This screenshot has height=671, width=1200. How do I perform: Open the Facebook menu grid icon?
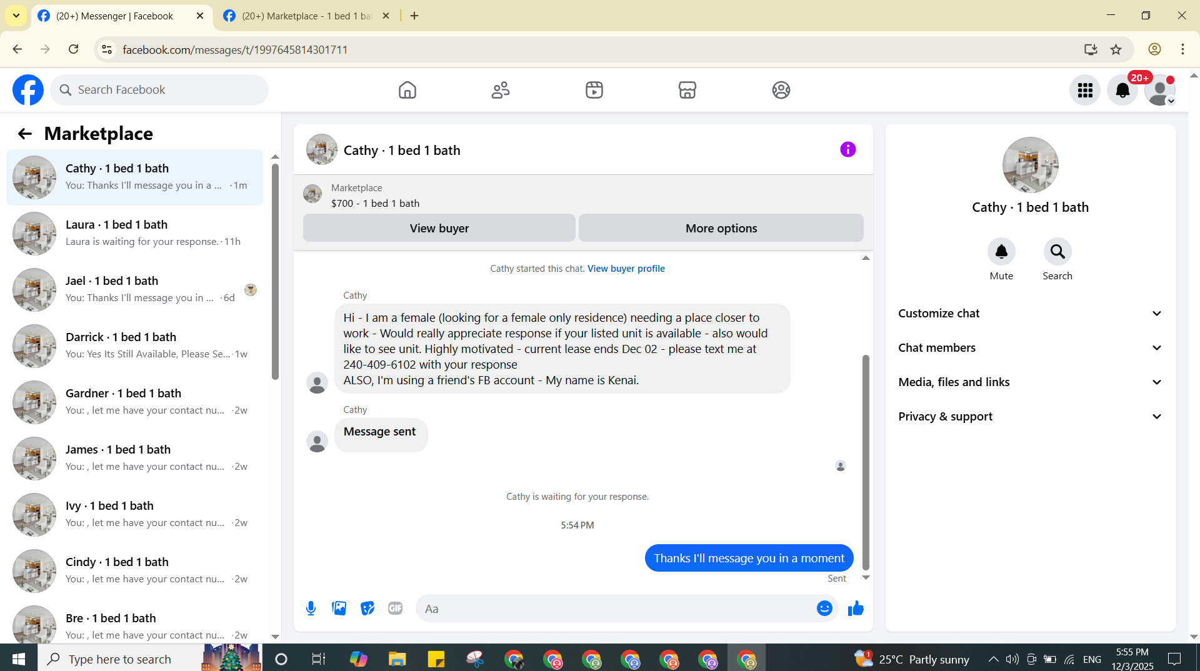pyautogui.click(x=1085, y=91)
